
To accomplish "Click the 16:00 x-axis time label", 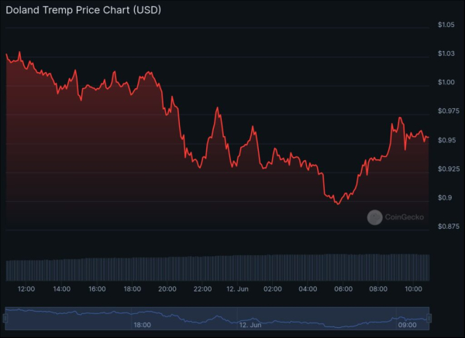I will 97,288.
